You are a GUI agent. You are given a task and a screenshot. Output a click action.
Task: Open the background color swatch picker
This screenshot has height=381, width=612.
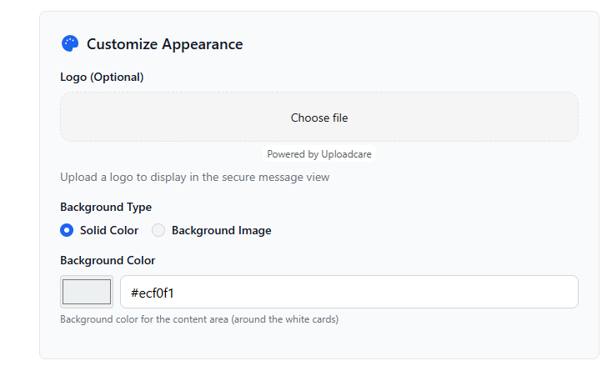click(x=87, y=292)
